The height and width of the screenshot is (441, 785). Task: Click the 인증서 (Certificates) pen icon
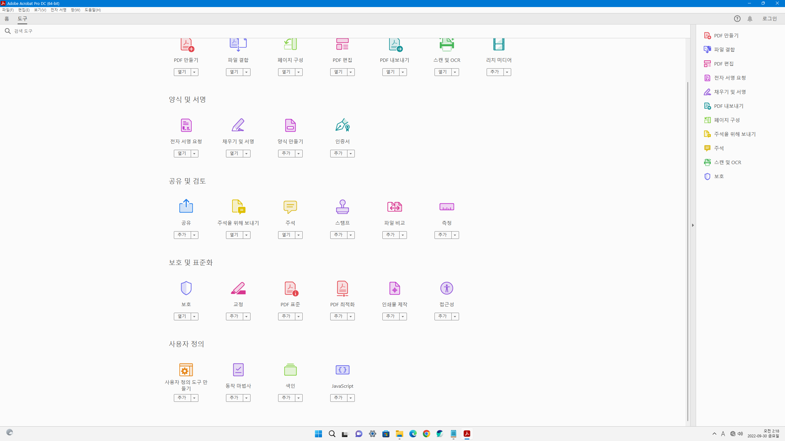point(342,125)
